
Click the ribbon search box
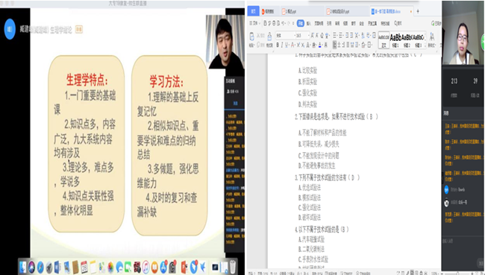click(x=398, y=23)
